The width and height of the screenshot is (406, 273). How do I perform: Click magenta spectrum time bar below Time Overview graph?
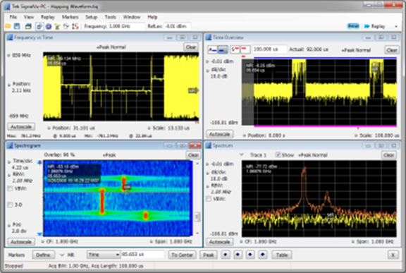(x=325, y=126)
